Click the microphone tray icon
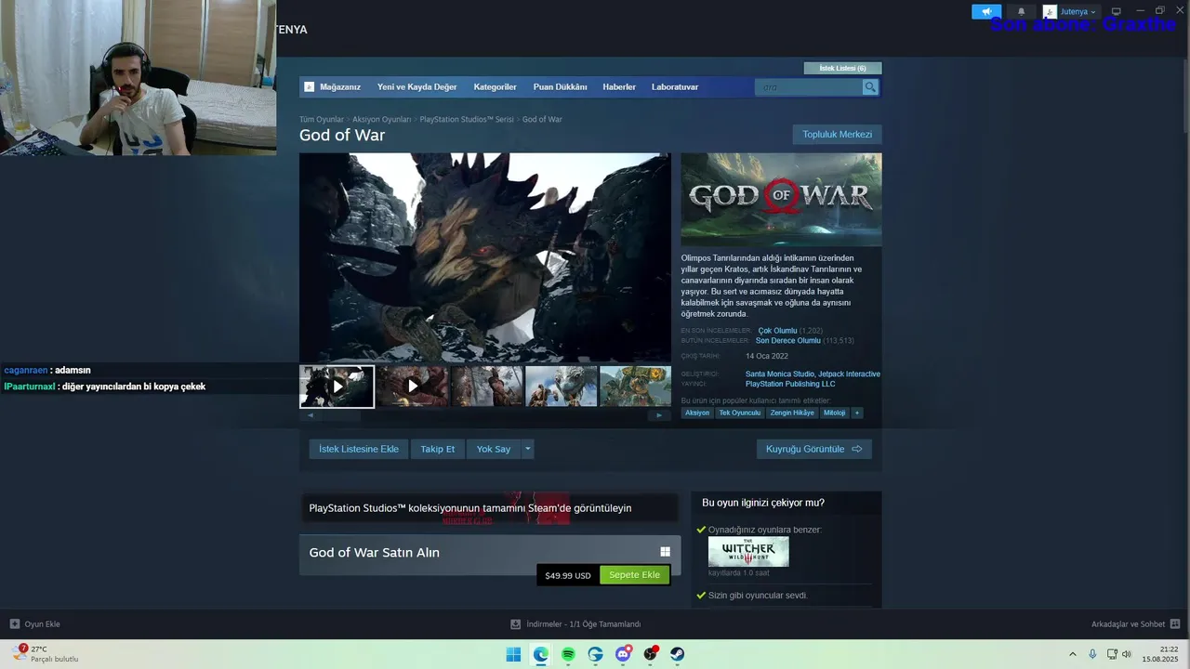This screenshot has height=669, width=1190. [x=1092, y=654]
